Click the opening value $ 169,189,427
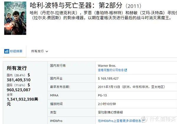177x124 pixels. (x=108, y=79)
